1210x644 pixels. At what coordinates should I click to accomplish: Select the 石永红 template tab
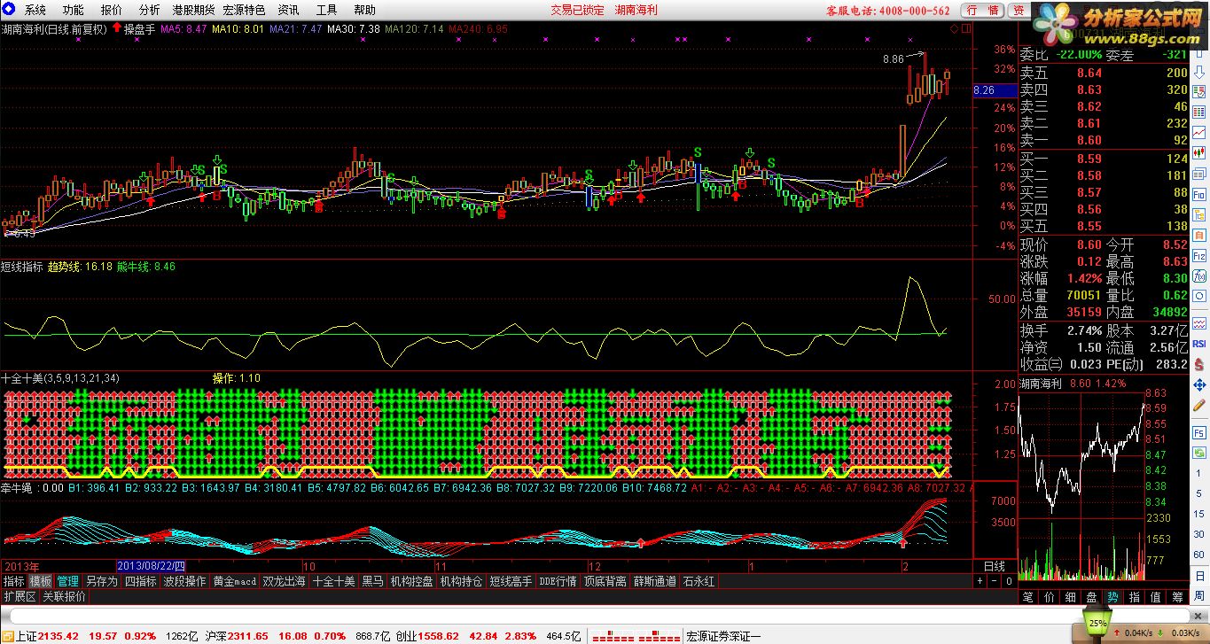tap(699, 581)
